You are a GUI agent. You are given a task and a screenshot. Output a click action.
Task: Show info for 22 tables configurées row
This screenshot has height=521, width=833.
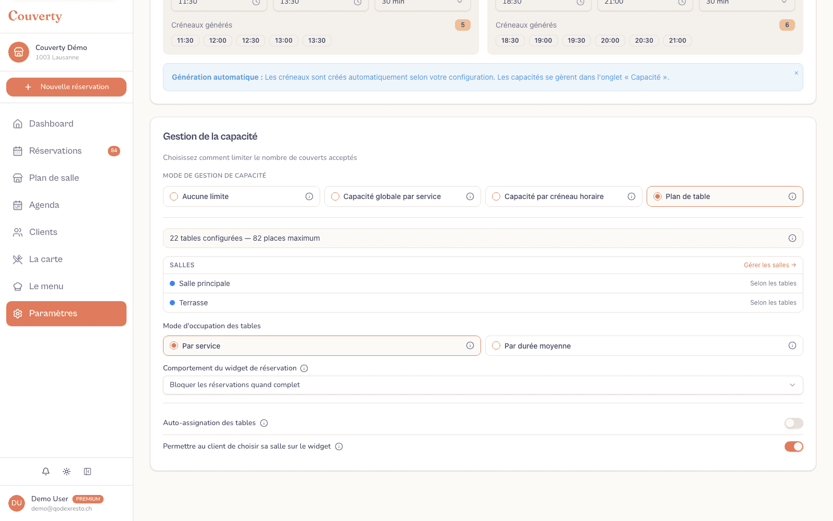pyautogui.click(x=792, y=238)
